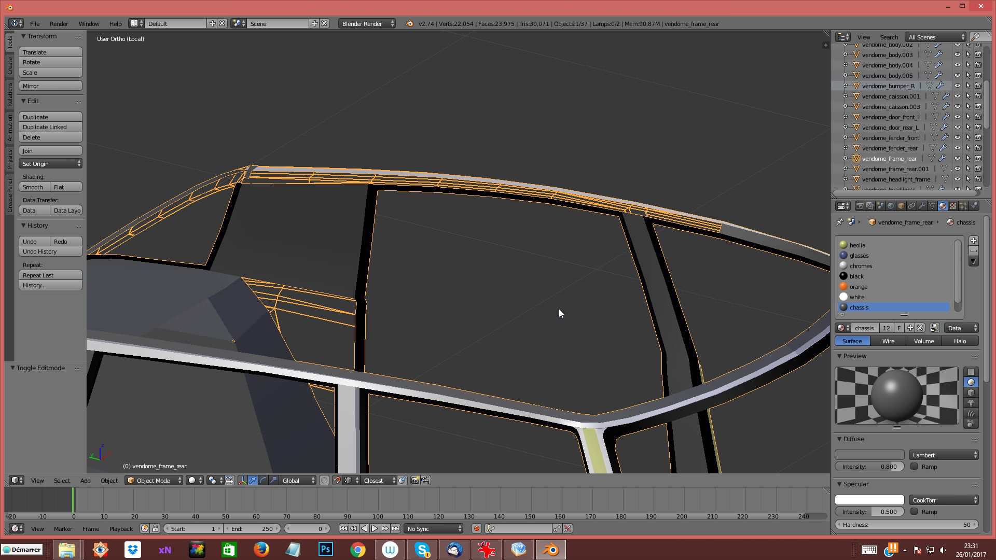Open the Object properties cube icon

coord(901,206)
